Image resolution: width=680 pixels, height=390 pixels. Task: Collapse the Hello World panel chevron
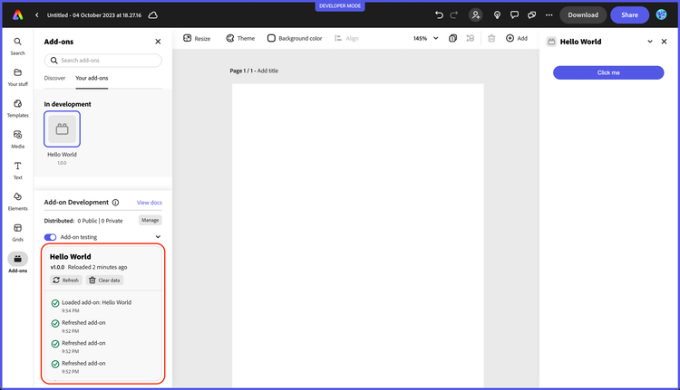[x=650, y=42]
